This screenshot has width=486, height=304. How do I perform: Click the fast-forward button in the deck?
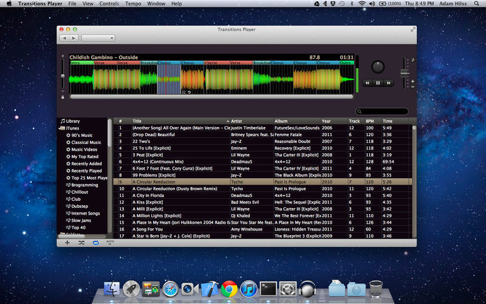tap(388, 83)
